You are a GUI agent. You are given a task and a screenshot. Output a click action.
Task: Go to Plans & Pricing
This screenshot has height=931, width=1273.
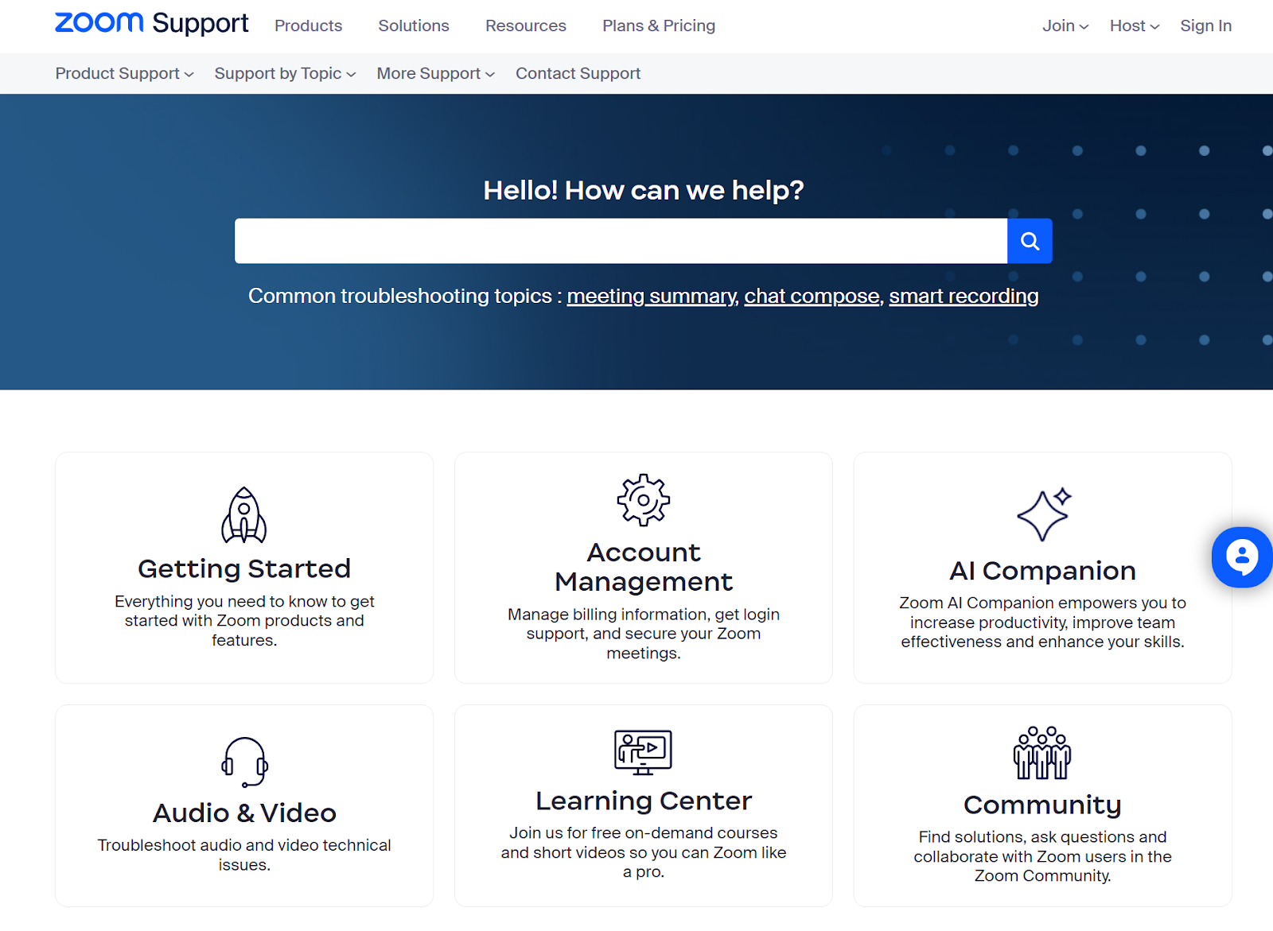(x=659, y=25)
